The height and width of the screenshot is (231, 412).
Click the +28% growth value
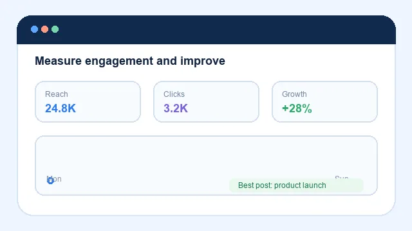coord(297,108)
